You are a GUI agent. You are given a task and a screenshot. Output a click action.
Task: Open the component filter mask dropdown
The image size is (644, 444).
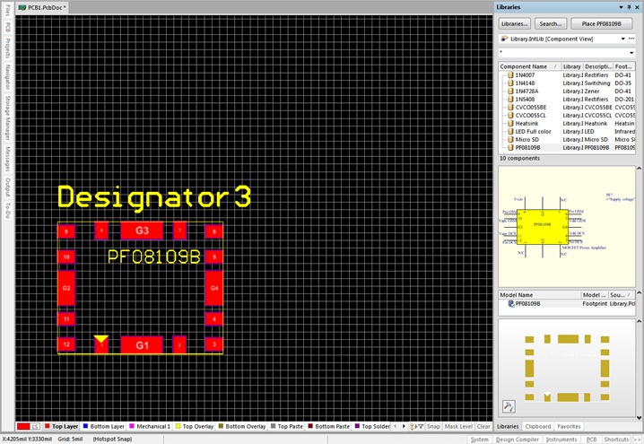631,53
